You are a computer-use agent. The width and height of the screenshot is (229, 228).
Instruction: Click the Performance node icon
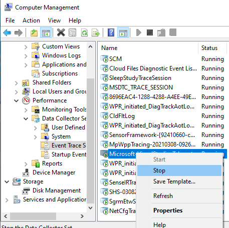(26, 100)
